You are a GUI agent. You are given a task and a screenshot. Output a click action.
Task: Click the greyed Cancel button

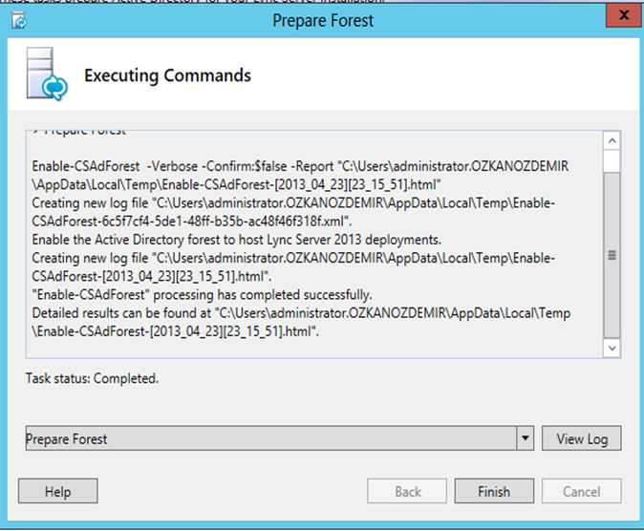coord(582,491)
